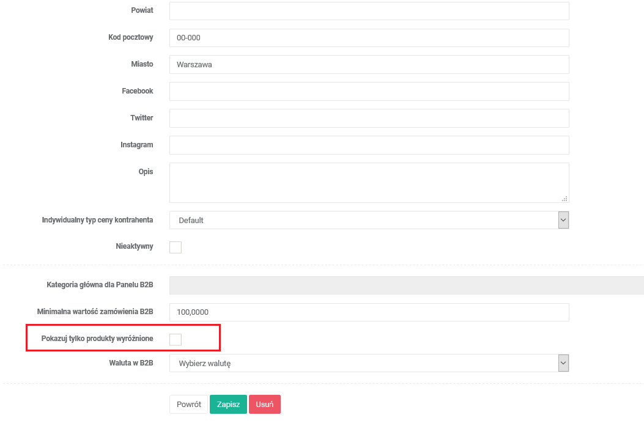The width and height of the screenshot is (644, 426).
Task: Click inside the Opis text area
Action: (369, 182)
